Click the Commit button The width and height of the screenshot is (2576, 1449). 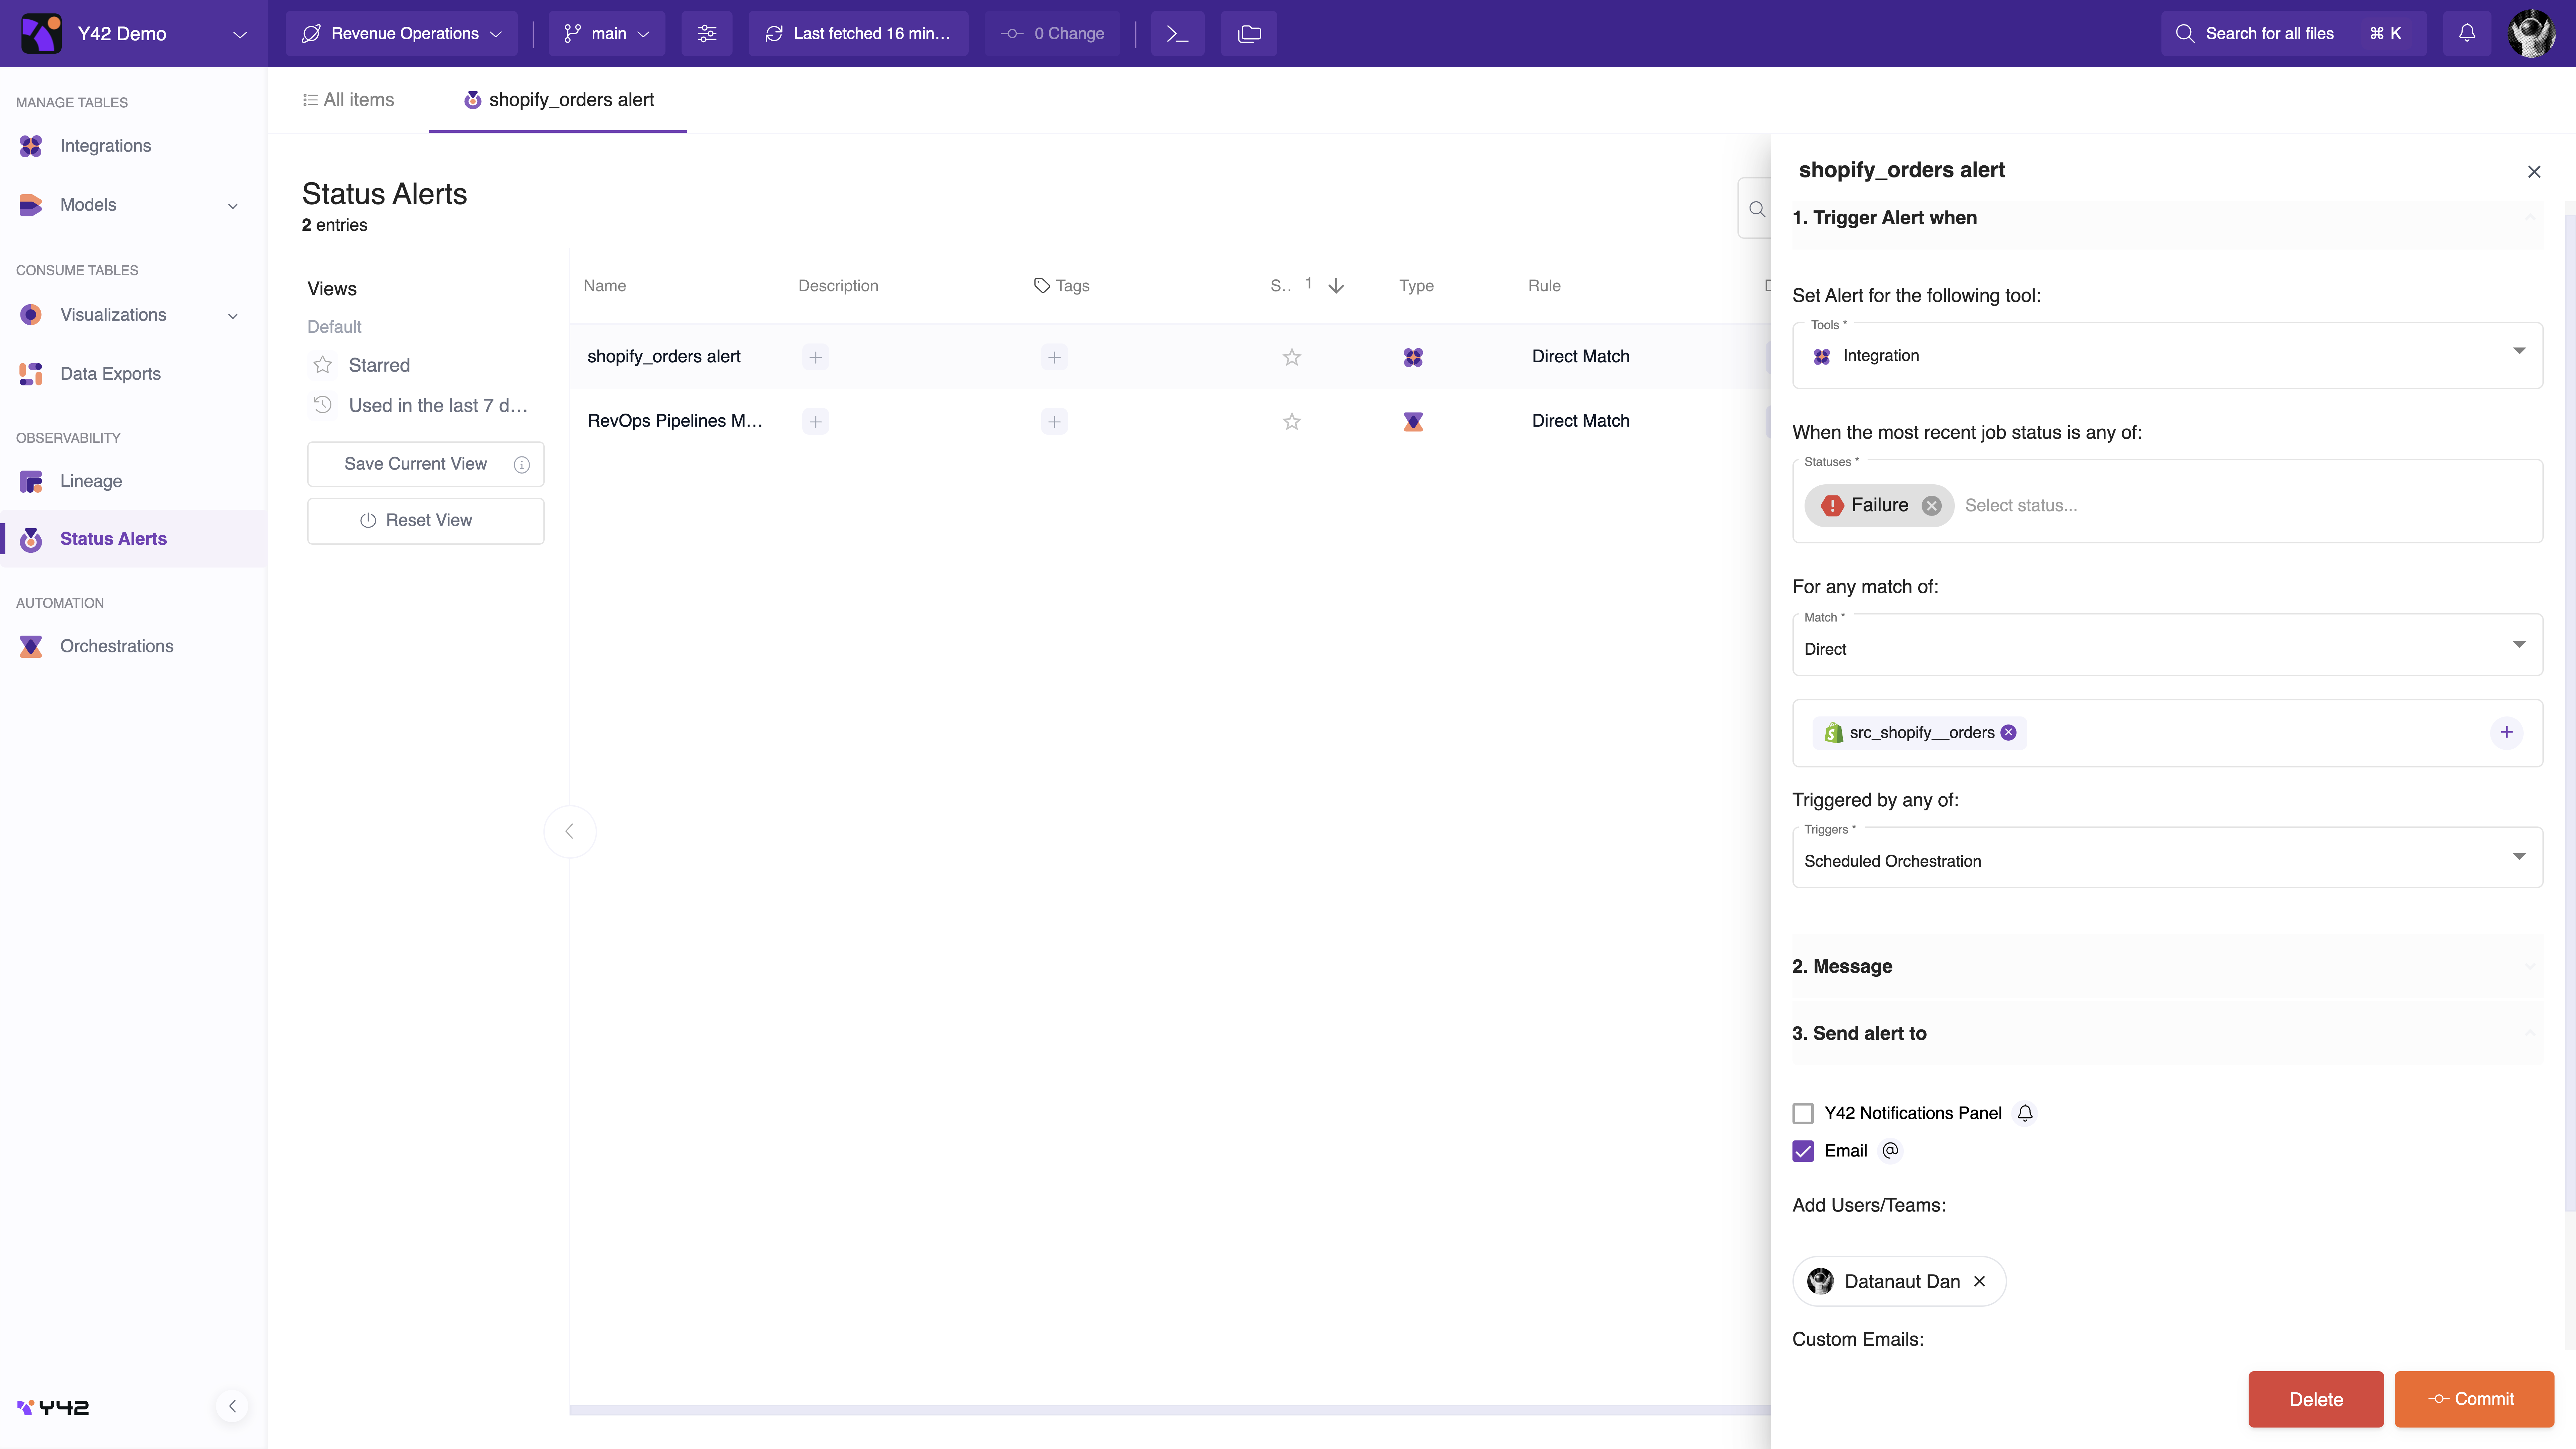2474,1399
